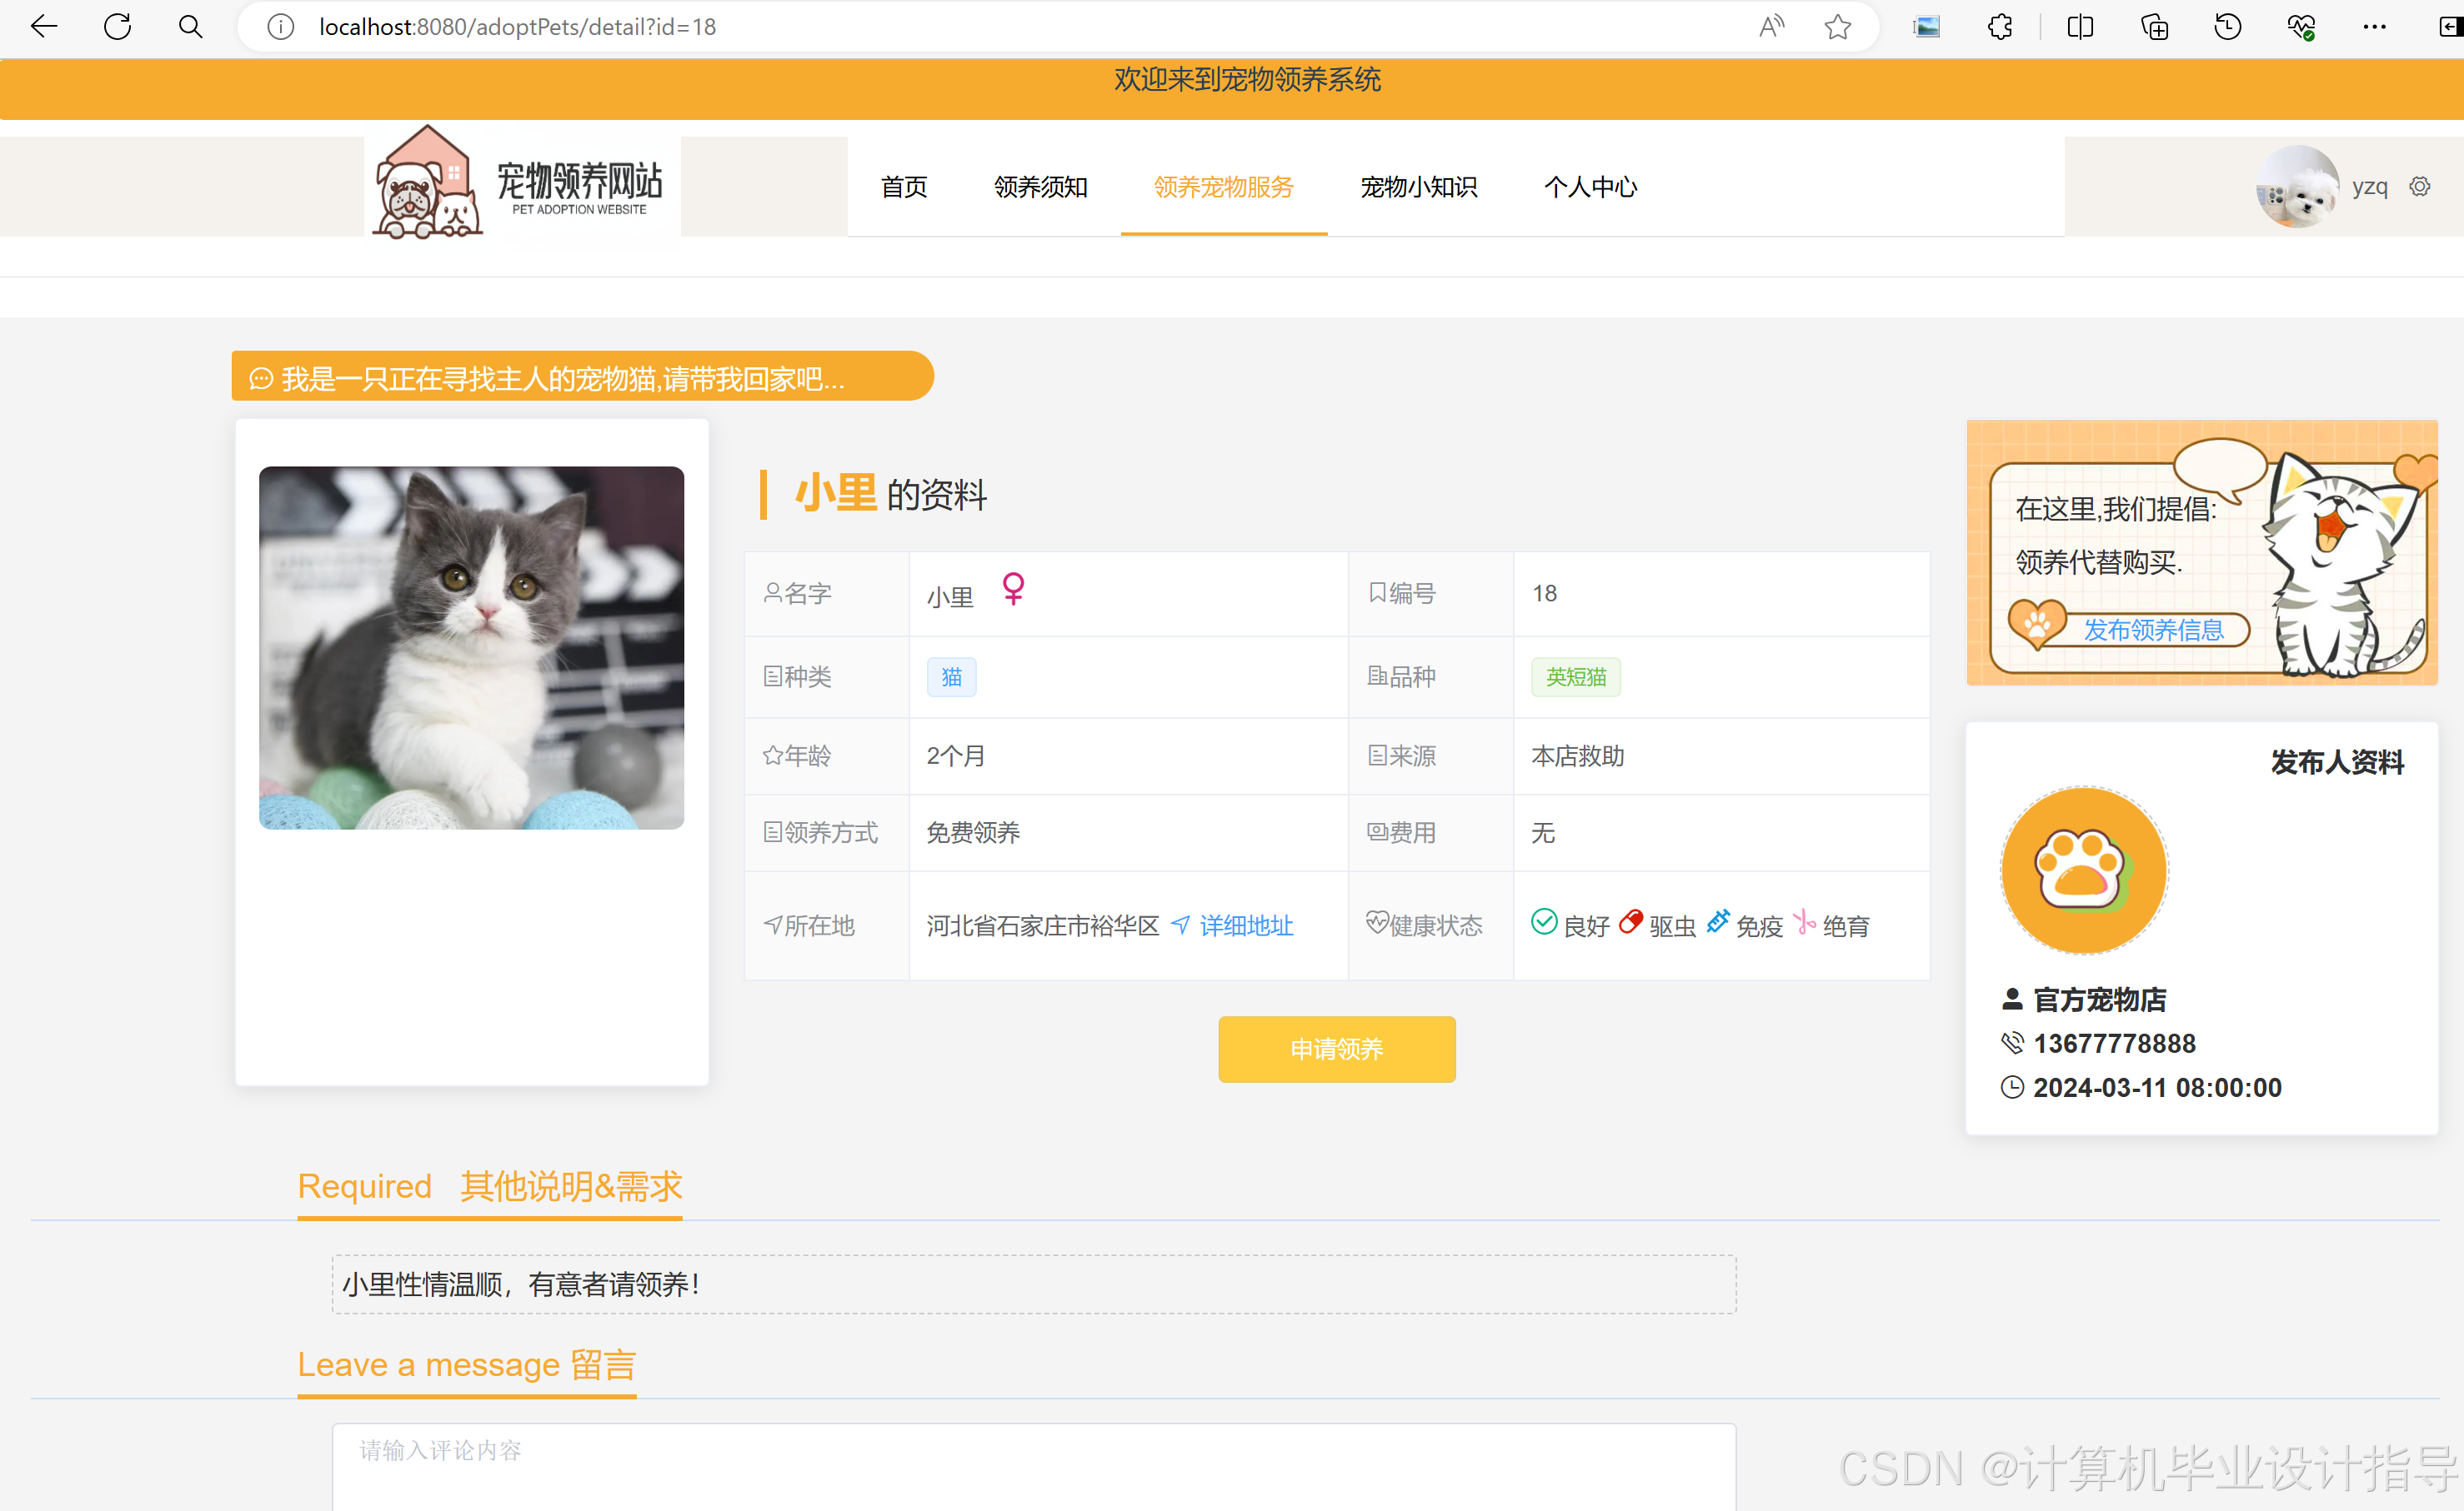Open the collections icon

[2155, 27]
